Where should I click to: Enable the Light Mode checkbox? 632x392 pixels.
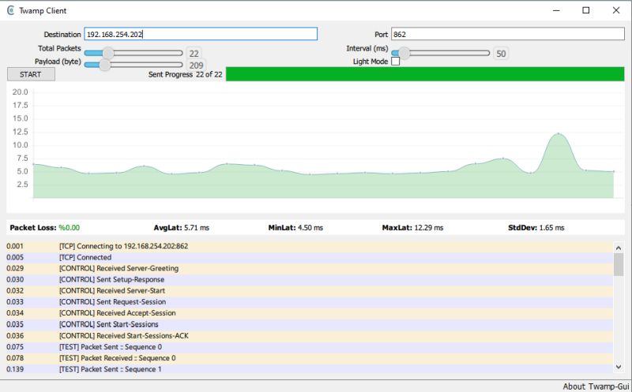tap(396, 62)
